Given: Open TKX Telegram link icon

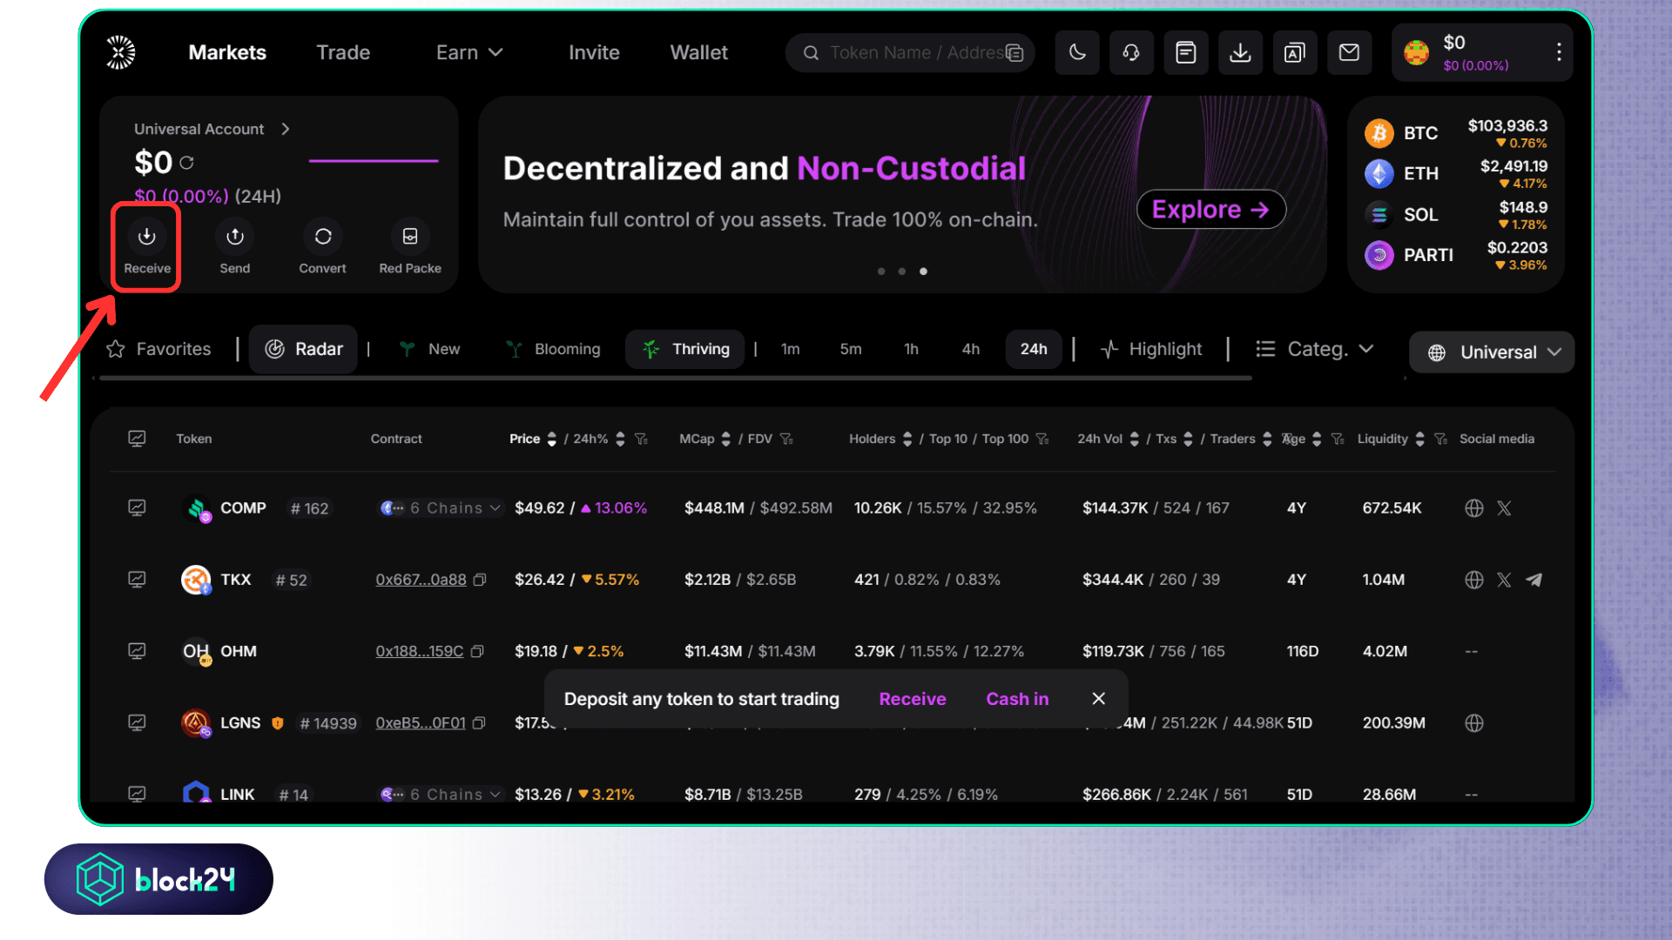Looking at the screenshot, I should [x=1534, y=580].
